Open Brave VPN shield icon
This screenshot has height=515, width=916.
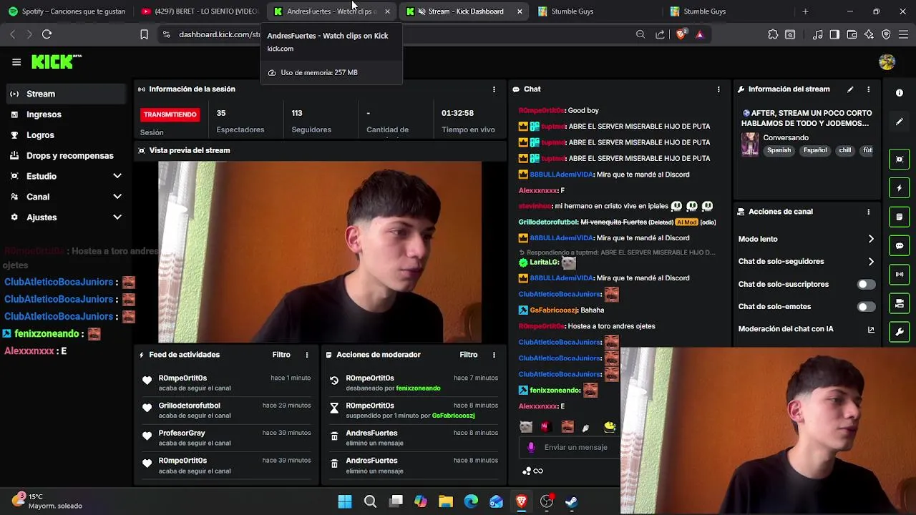pyautogui.click(x=886, y=34)
